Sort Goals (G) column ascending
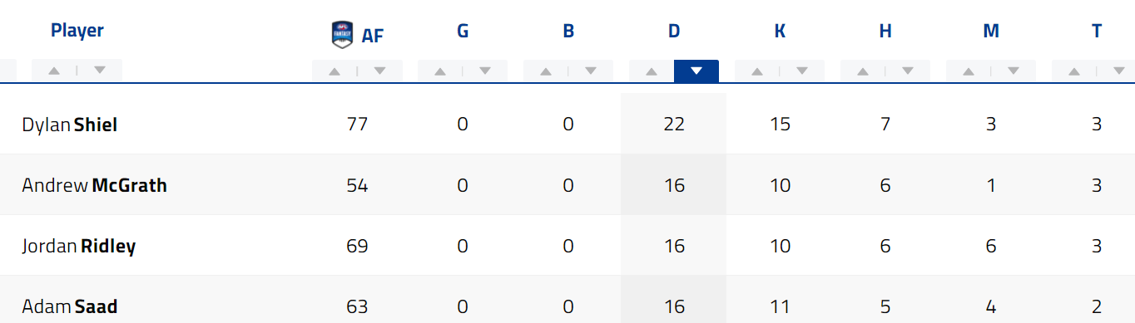The height and width of the screenshot is (323, 1135). [x=440, y=71]
